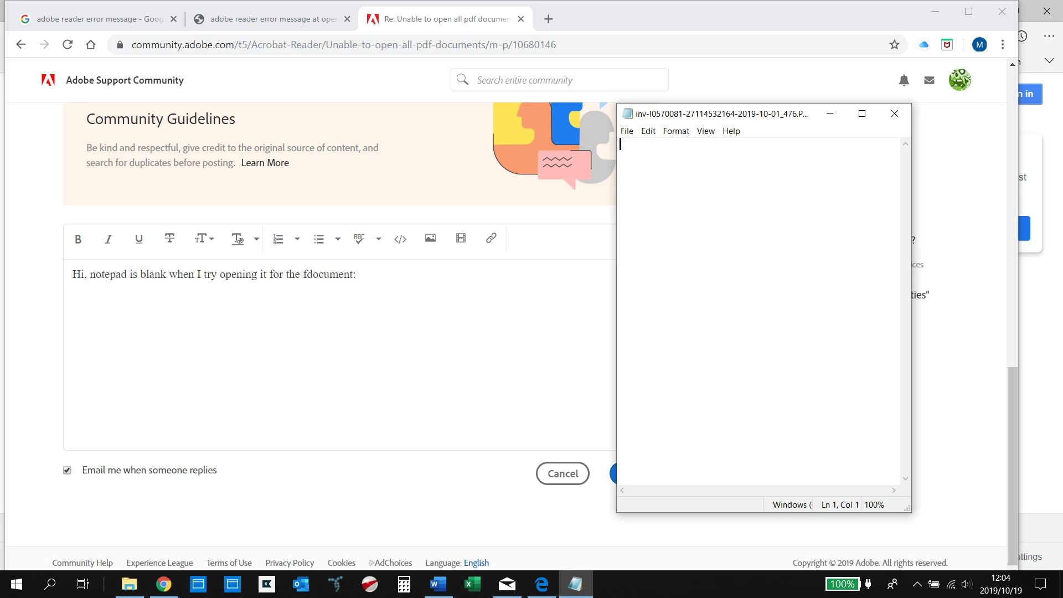
Task: Open Excel from the Windows taskbar
Action: point(472,584)
